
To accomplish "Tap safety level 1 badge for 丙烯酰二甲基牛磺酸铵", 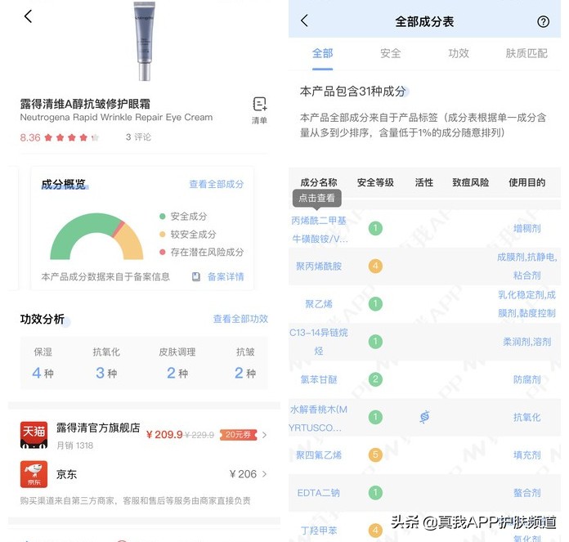I will [375, 228].
